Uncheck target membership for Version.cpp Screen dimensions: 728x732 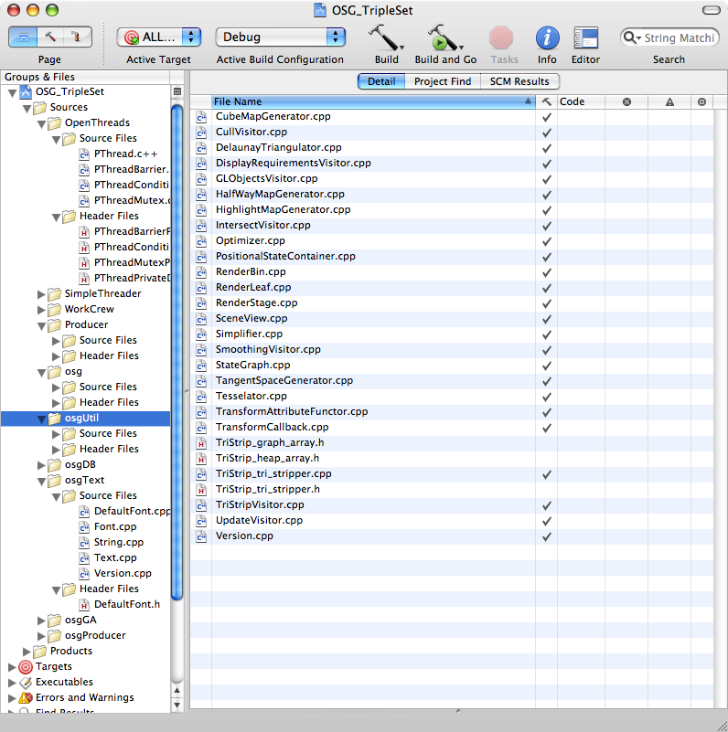pos(547,536)
